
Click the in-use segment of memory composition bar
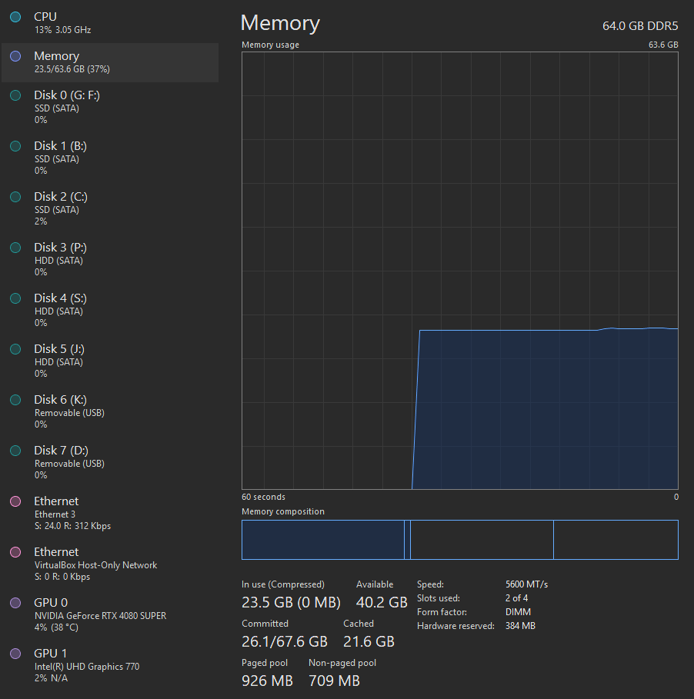323,540
